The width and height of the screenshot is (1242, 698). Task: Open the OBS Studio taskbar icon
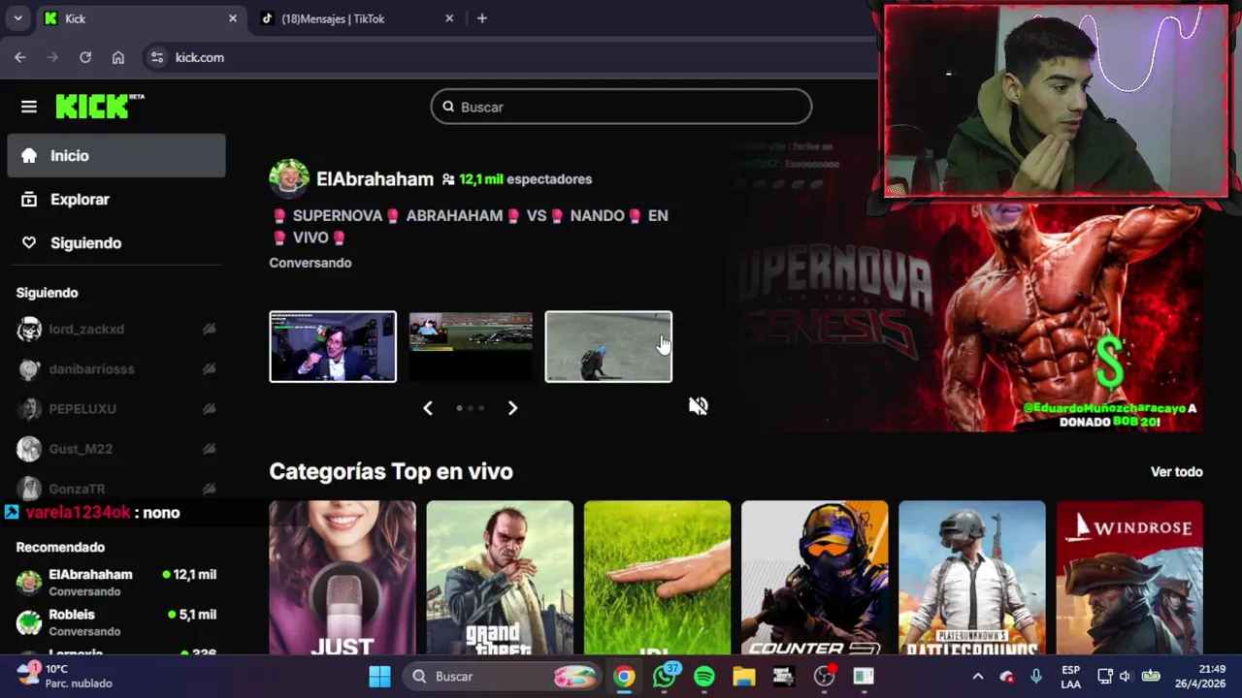coord(824,677)
